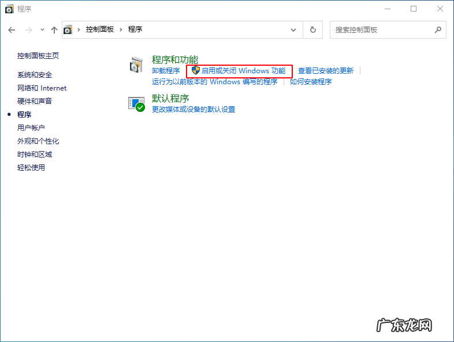Open recent locations dropdown arrow
This screenshot has height=342, width=454.
tap(42, 29)
